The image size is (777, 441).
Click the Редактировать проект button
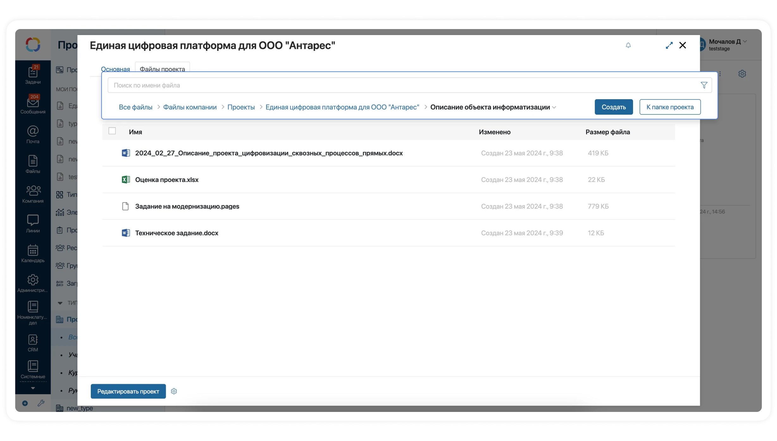128,391
